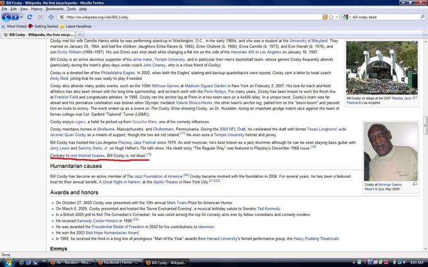Open the Jazz Foundation of America link
428x267 pixels.
158,177
